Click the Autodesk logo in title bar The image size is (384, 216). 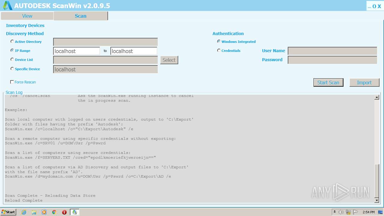7,5
